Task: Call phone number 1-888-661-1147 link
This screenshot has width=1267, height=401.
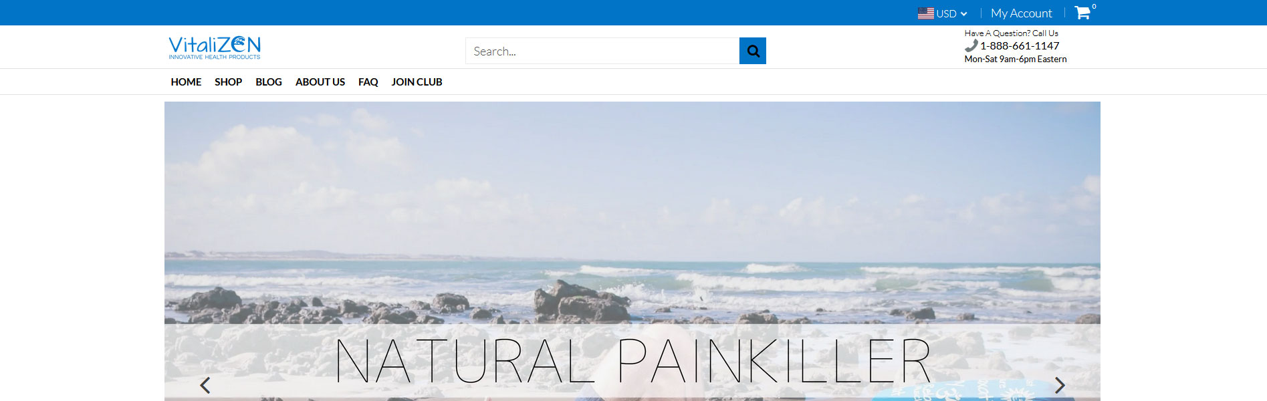Action: click(x=1020, y=45)
